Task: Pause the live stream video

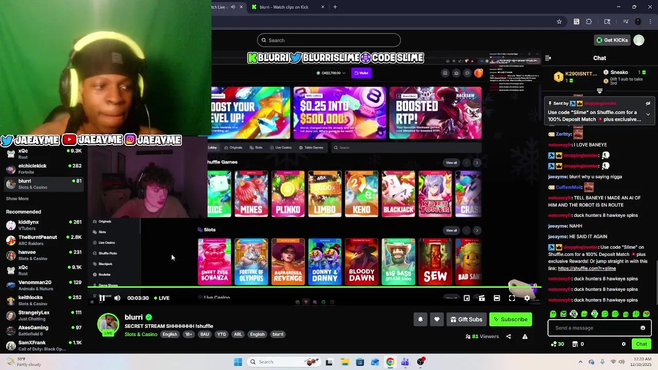Action: [102, 298]
